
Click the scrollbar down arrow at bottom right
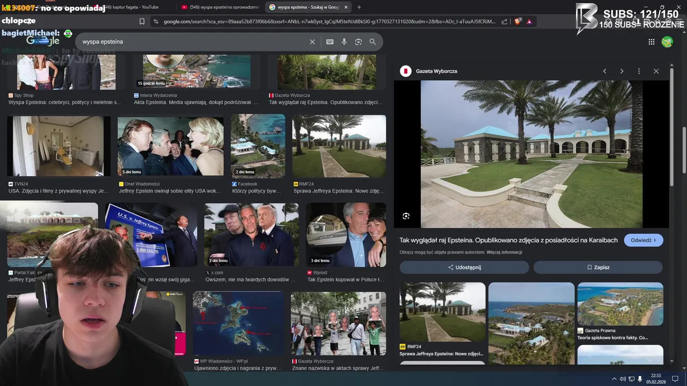[x=684, y=369]
